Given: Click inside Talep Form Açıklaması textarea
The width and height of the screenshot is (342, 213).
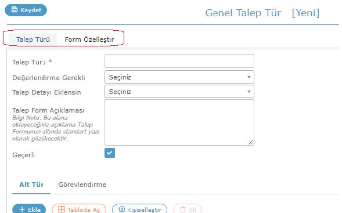Looking at the screenshot, I should (x=179, y=122).
